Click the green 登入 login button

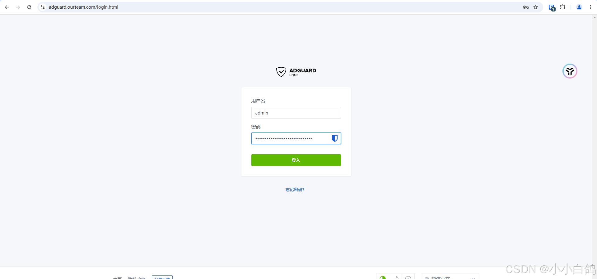click(x=296, y=160)
